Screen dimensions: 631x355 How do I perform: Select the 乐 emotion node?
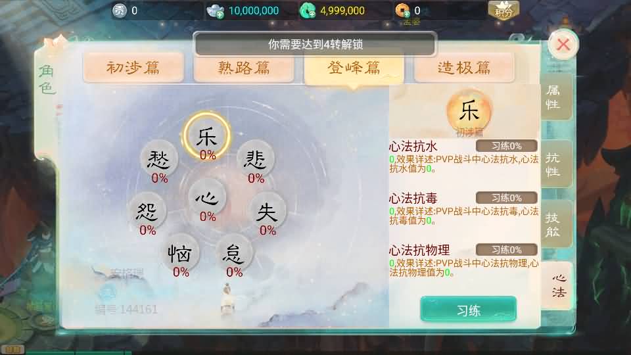click(x=207, y=135)
